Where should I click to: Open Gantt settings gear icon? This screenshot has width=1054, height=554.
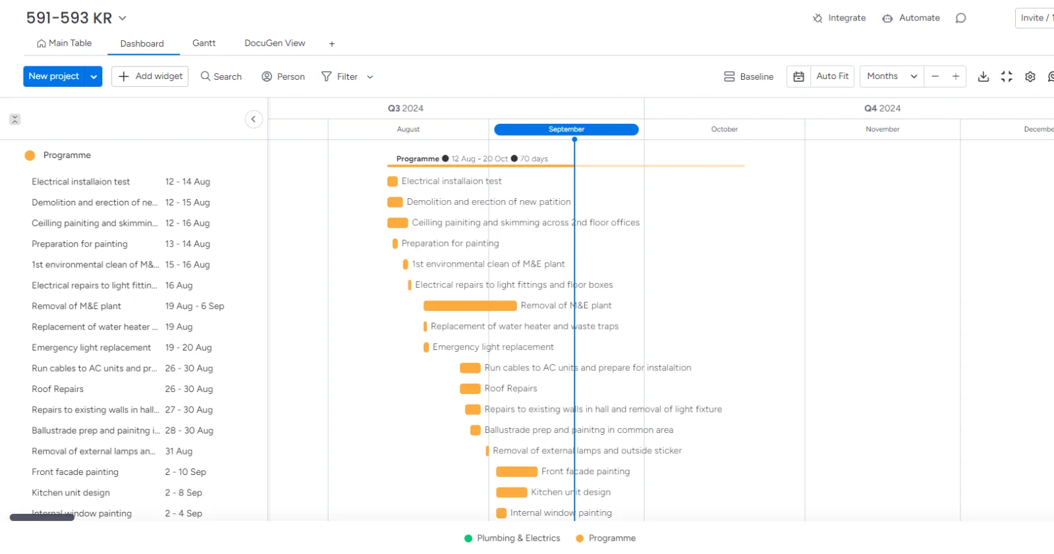point(1030,76)
